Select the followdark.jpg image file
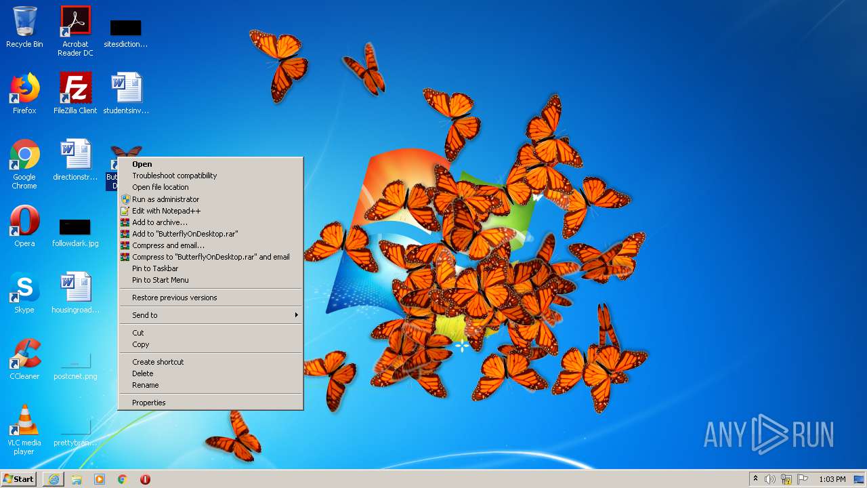This screenshot has height=488, width=867. point(75,232)
